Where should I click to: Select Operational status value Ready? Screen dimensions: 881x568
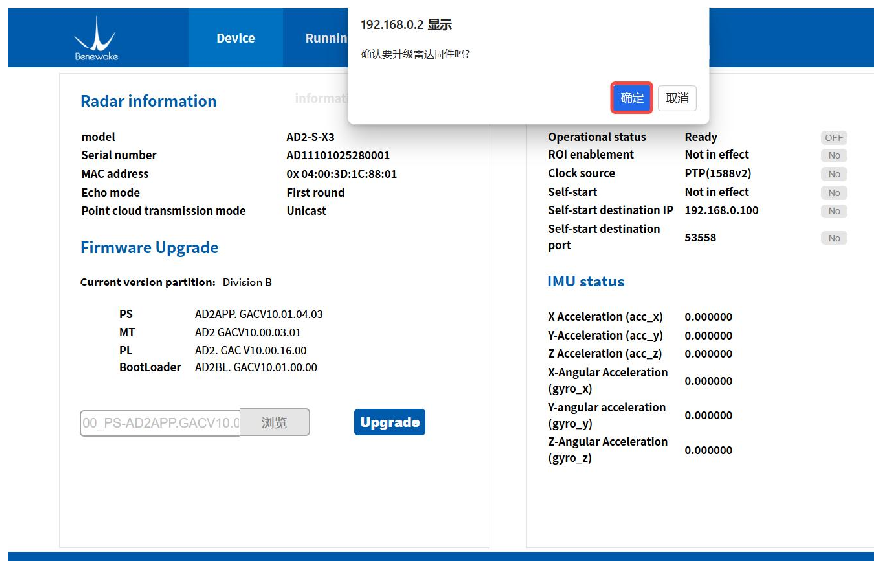pyautogui.click(x=700, y=137)
